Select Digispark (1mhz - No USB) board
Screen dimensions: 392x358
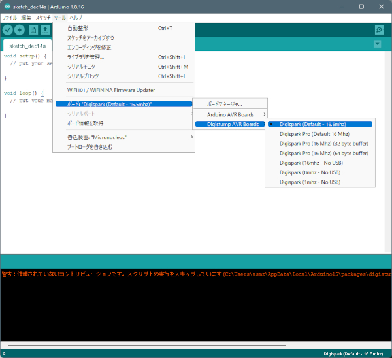point(320,182)
